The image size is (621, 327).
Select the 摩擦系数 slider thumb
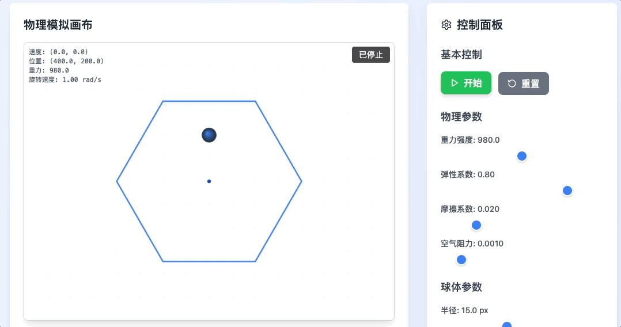click(x=476, y=225)
